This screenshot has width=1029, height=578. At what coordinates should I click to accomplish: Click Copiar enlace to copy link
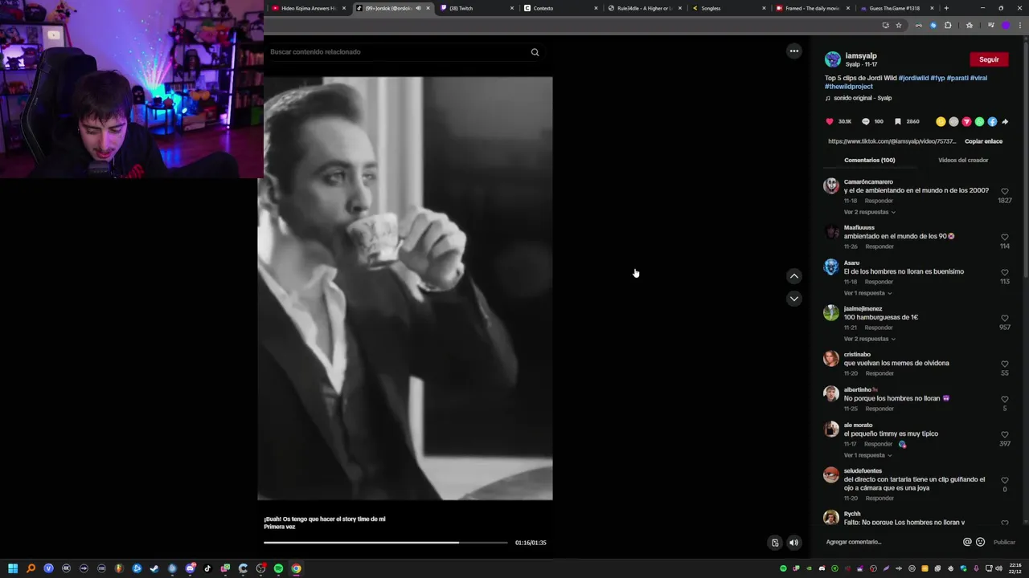[983, 141]
